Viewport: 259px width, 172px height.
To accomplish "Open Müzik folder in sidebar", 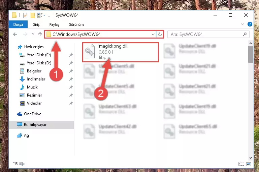I will 29,87.
